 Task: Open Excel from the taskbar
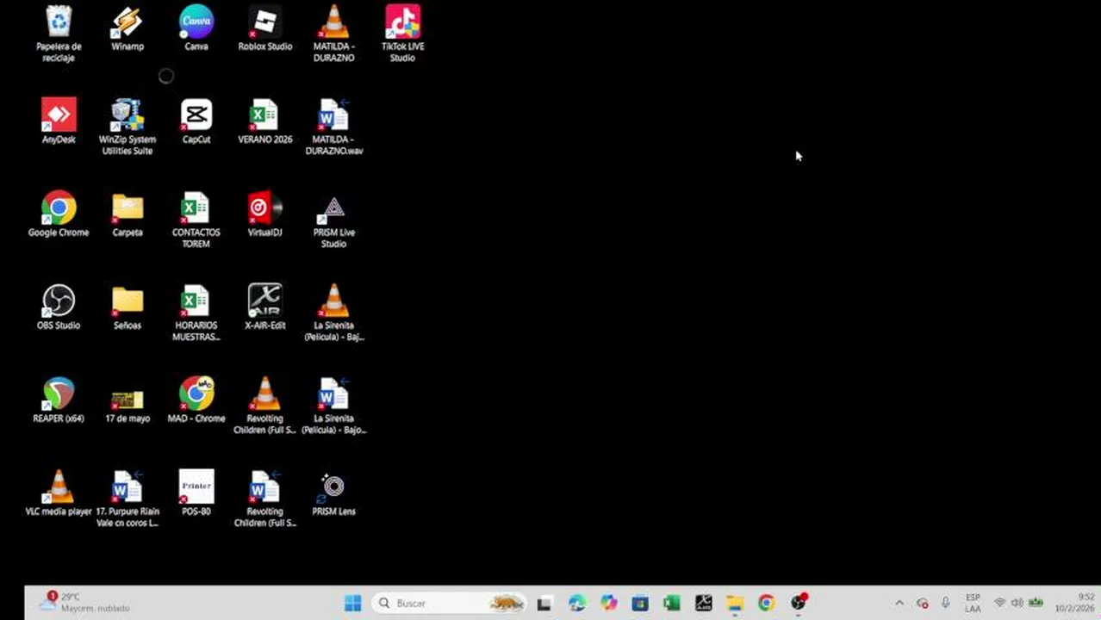click(672, 603)
